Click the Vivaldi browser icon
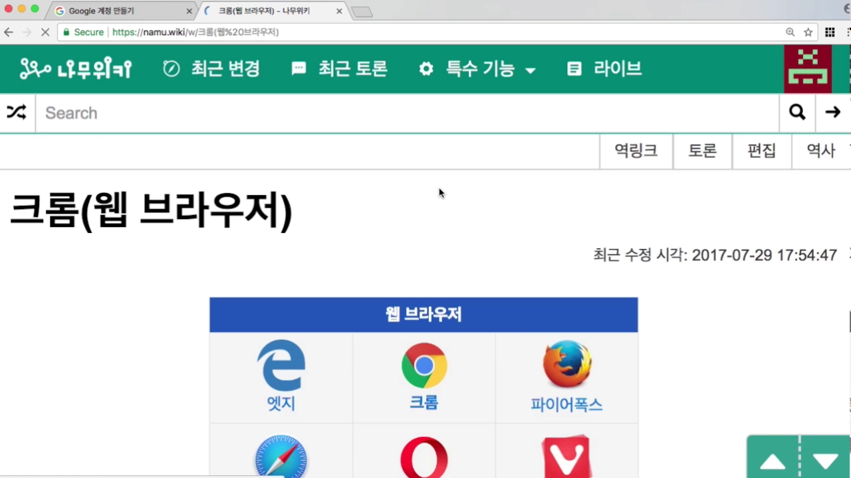The width and height of the screenshot is (851, 478). pyautogui.click(x=566, y=457)
